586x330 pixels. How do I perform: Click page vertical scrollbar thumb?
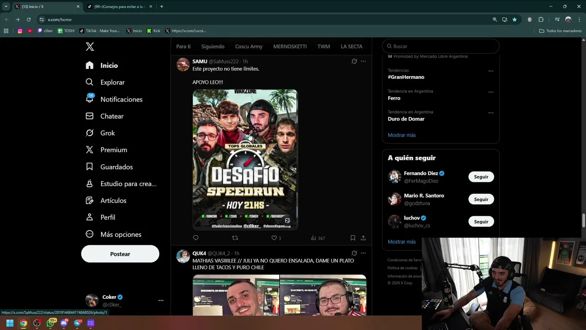(x=583, y=220)
